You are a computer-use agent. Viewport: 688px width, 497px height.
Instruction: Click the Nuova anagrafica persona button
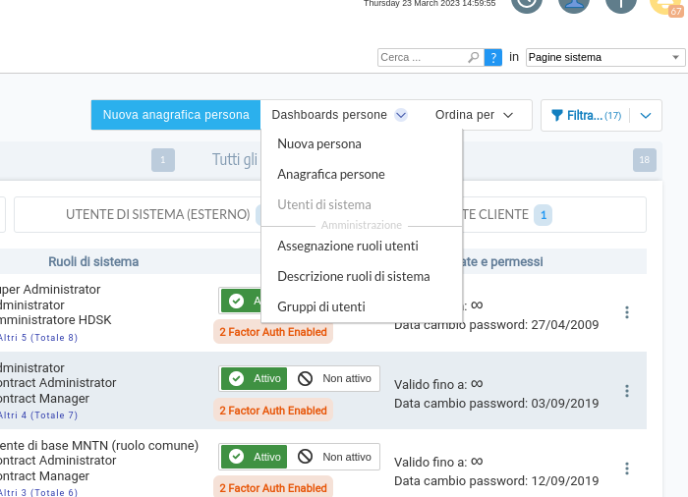[176, 115]
